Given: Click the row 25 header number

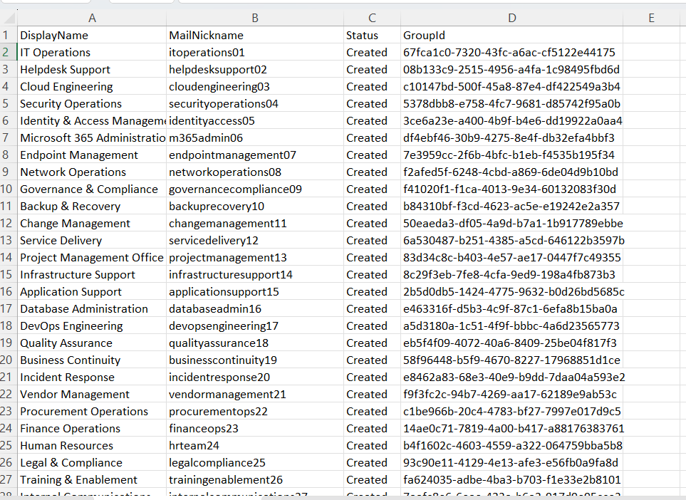Looking at the screenshot, I should 7,446.
